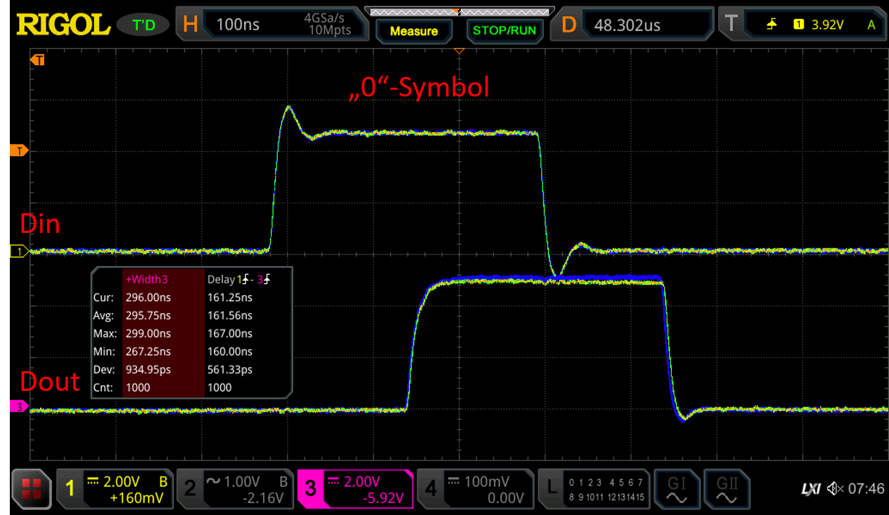Image resolution: width=889 pixels, height=515 pixels.
Task: Click the channel 1 ground reference marker
Action: pos(18,251)
